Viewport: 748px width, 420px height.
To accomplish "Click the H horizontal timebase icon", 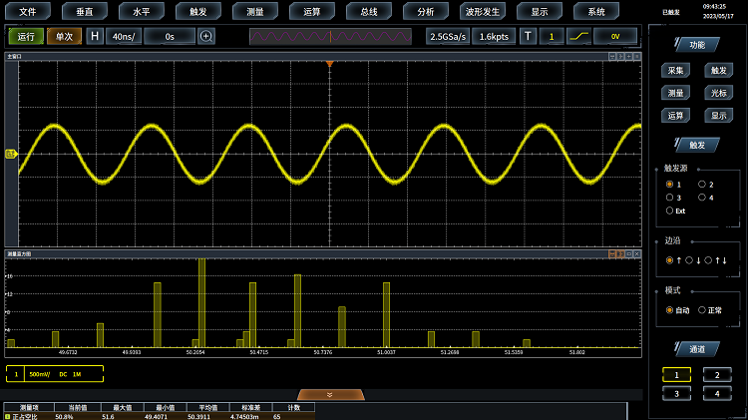I will point(95,36).
